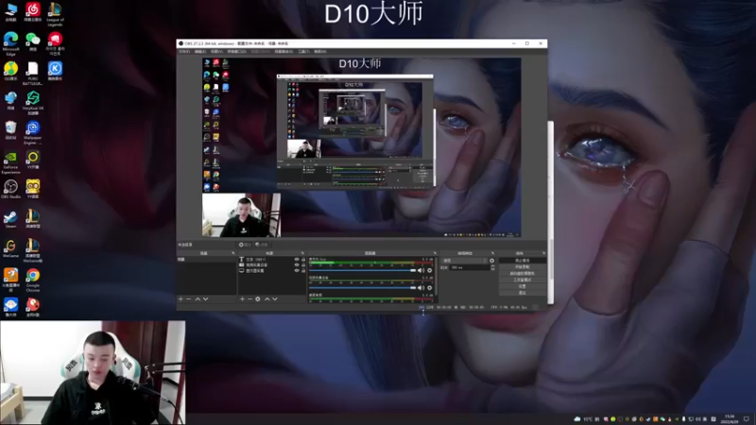
Task: Open the WeGame desktop icon
Action: pyautogui.click(x=10, y=248)
